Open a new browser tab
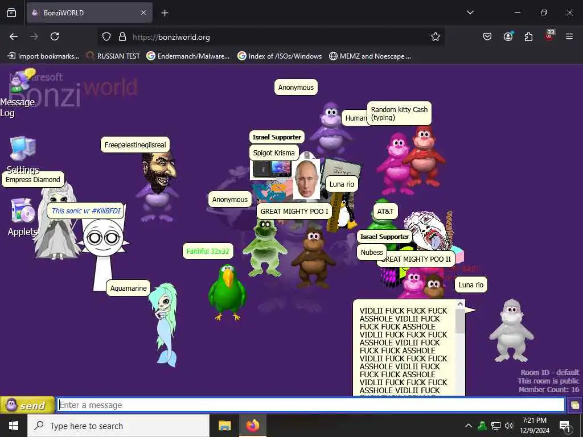The image size is (583, 437). [x=165, y=13]
